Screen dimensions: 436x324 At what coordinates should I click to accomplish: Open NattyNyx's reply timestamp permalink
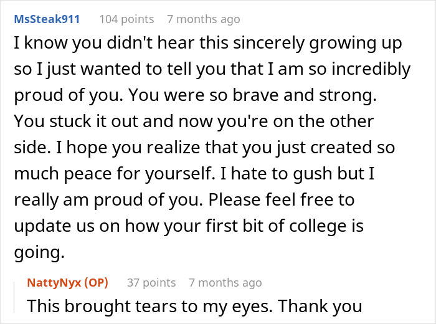225,282
